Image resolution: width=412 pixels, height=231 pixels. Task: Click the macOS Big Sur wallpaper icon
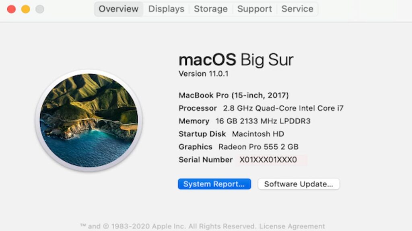[x=89, y=120]
